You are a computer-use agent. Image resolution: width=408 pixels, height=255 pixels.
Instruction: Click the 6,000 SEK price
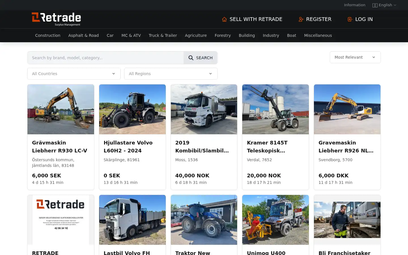46,176
